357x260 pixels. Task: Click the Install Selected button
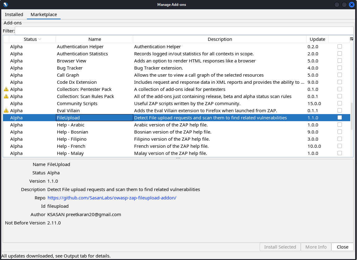click(x=280, y=247)
